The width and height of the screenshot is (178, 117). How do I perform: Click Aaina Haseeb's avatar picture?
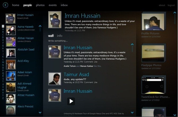tap(11, 30)
